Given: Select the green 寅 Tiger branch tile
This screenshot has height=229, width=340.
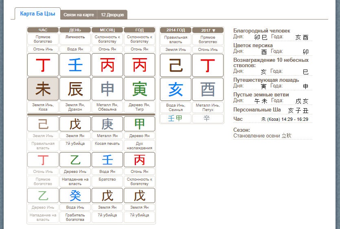Looking at the screenshot, I should pos(139,89).
